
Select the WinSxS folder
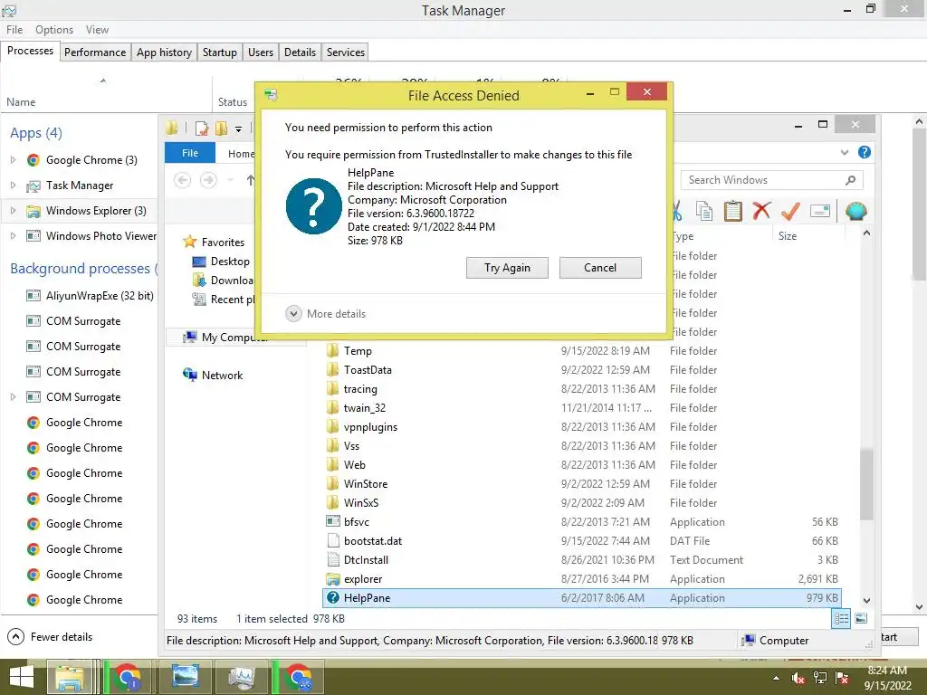[581, 503]
